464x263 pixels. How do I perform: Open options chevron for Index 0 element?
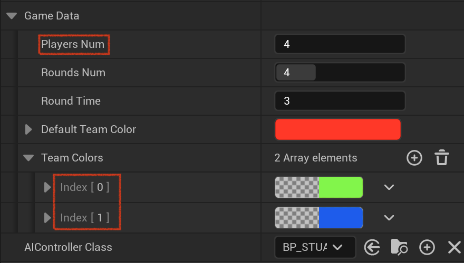pyautogui.click(x=389, y=187)
